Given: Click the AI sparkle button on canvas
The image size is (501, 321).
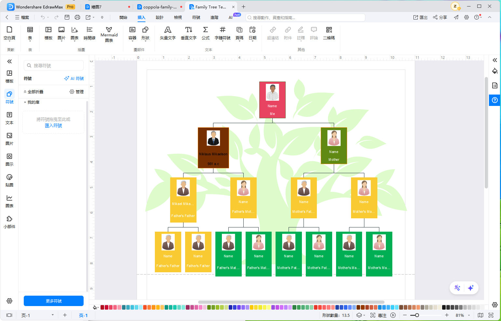Looking at the screenshot, I should click(x=470, y=288).
